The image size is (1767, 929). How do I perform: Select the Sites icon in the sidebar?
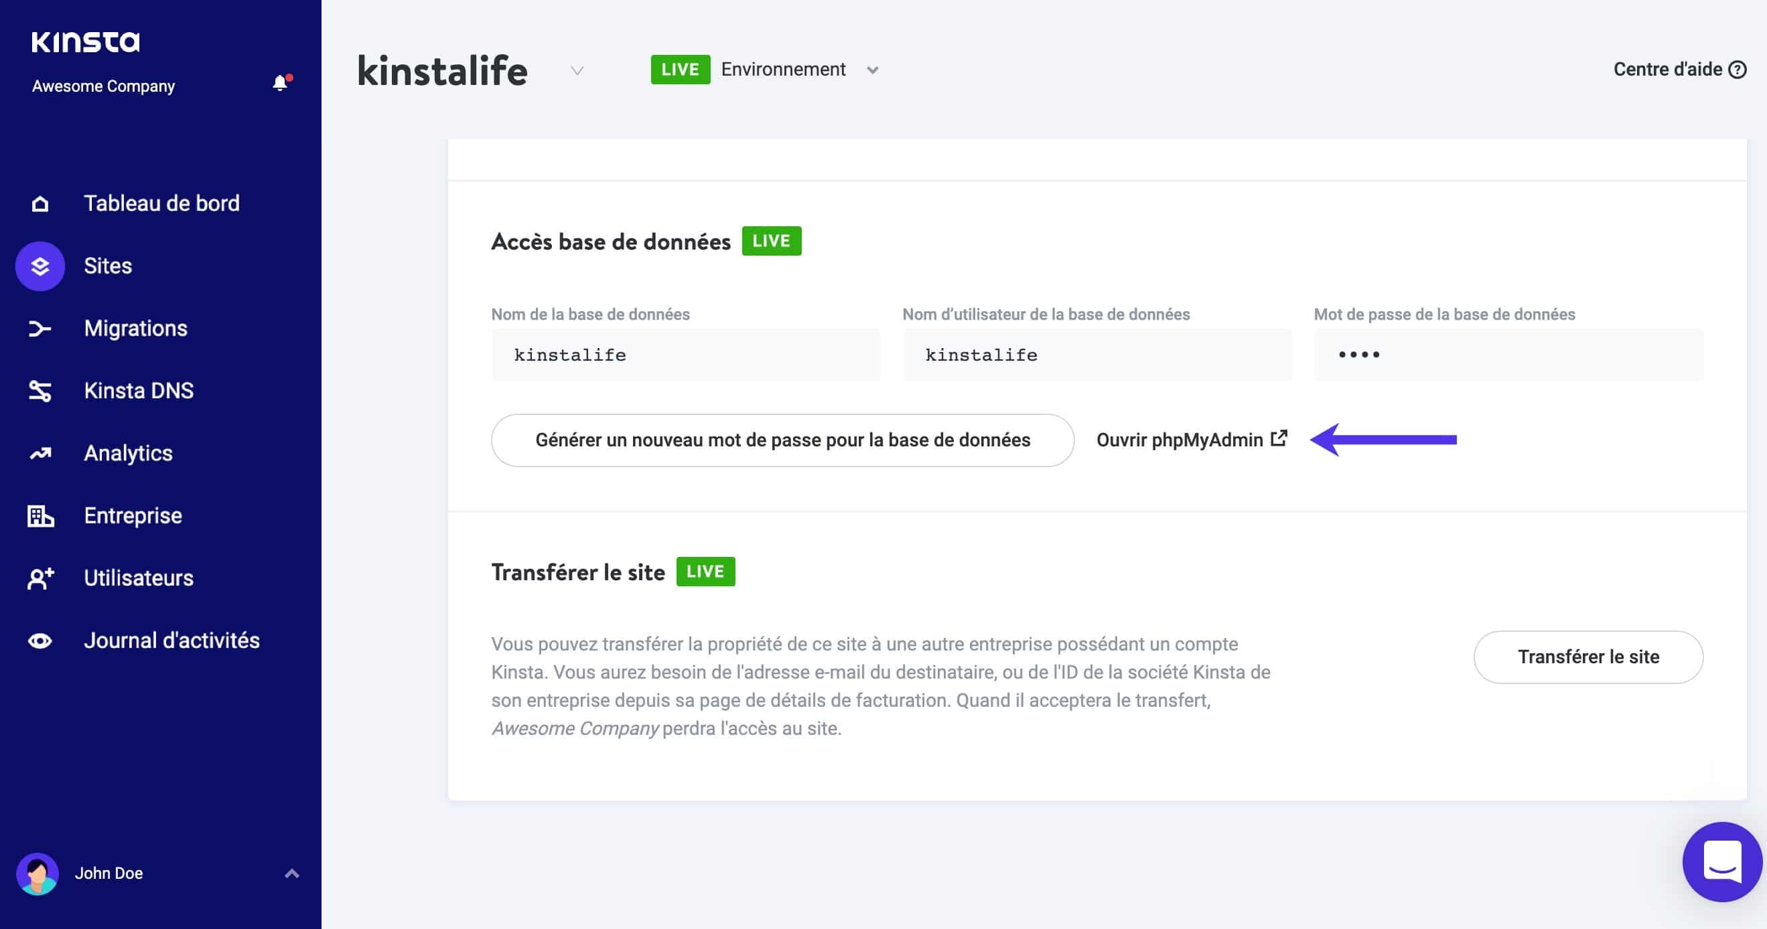(x=40, y=266)
